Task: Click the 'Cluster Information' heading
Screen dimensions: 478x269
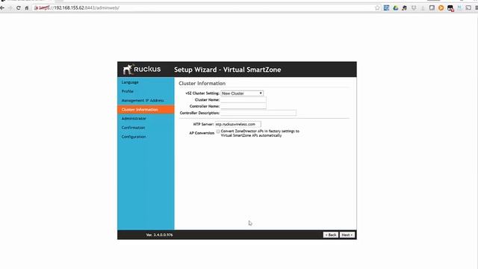Action: pos(202,83)
